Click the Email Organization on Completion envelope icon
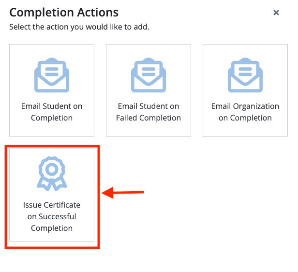Image resolution: width=298 pixels, height=272 pixels. pyautogui.click(x=245, y=76)
